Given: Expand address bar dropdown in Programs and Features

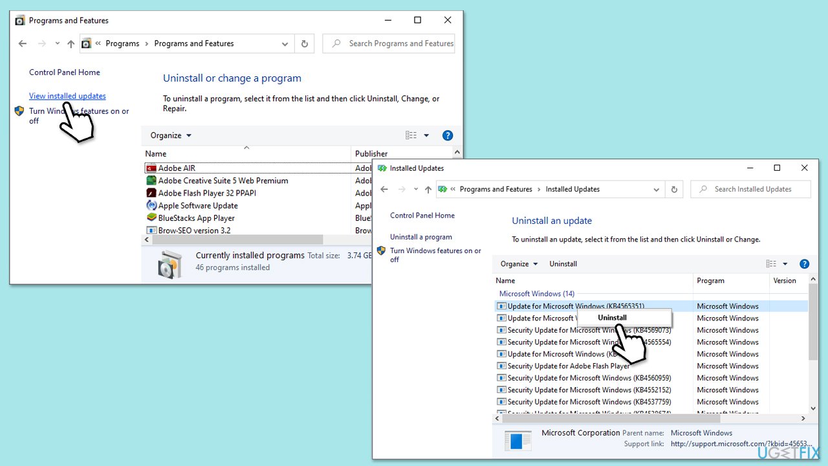Looking at the screenshot, I should coord(285,44).
